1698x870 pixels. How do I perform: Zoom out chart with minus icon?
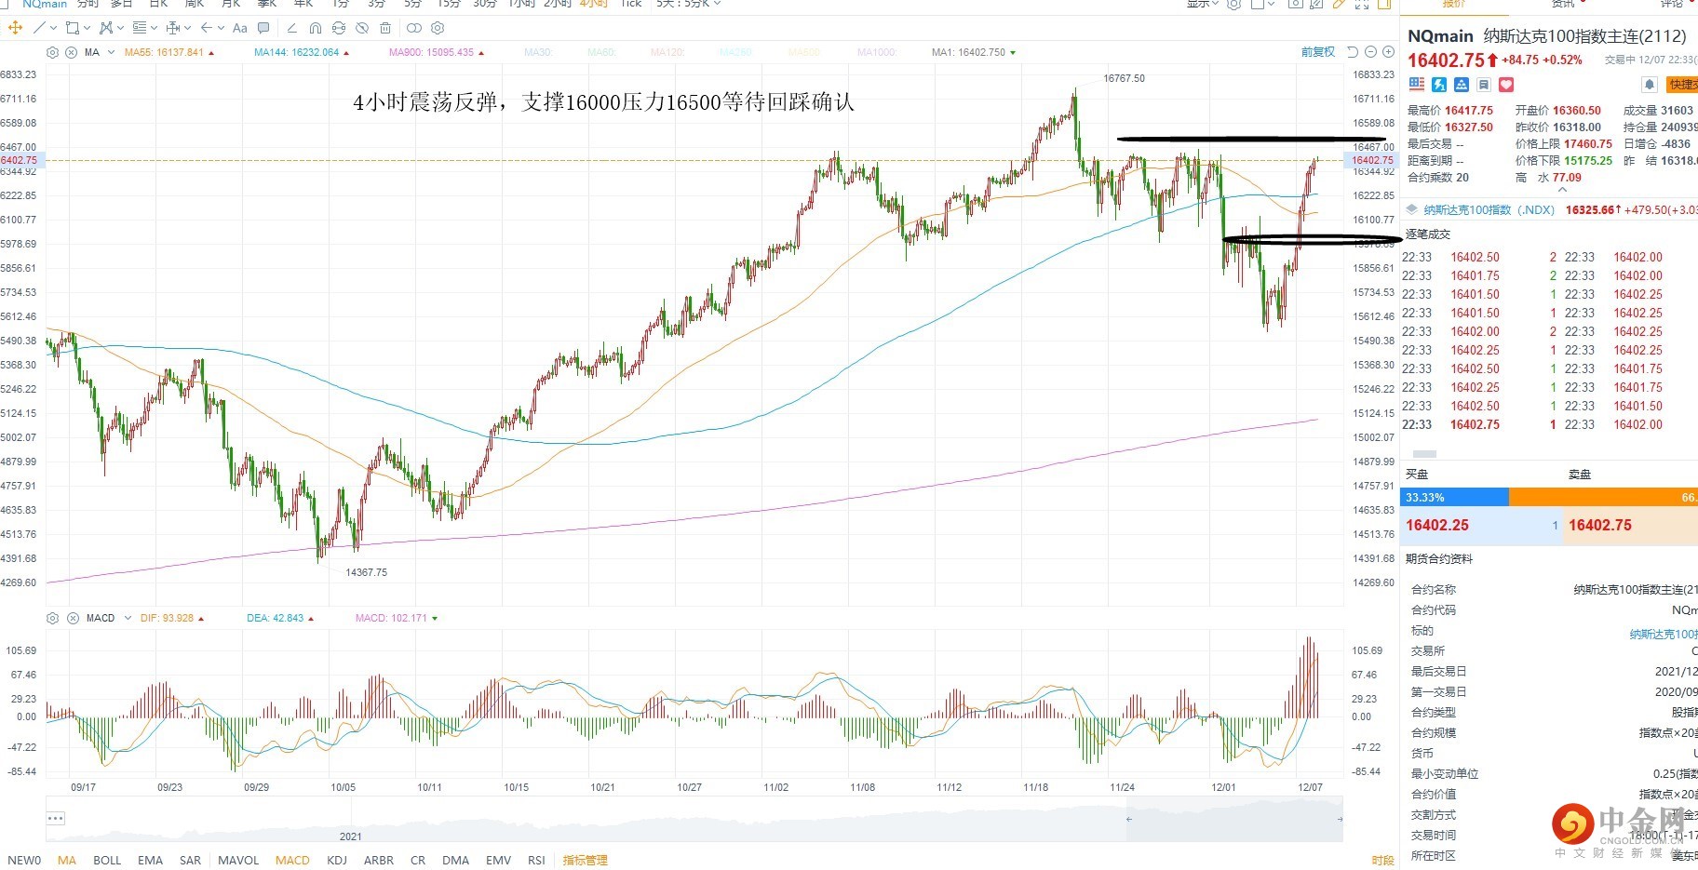[1370, 52]
